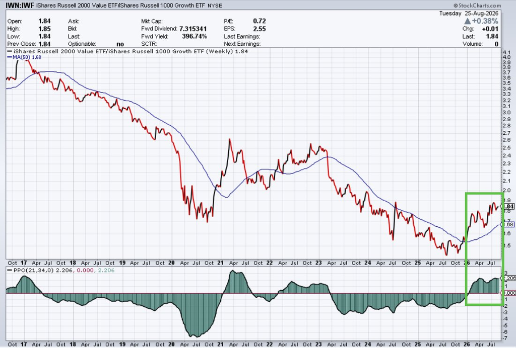
Task: Click the 4.0 price axis label
Action: tap(507, 57)
